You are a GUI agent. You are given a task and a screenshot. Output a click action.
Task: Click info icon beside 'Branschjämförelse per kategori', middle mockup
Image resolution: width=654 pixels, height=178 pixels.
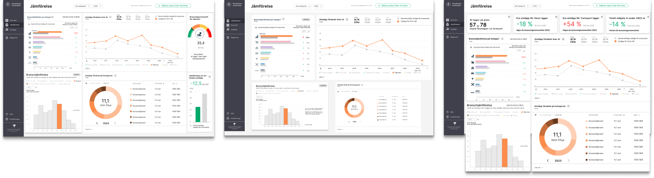tap(283, 19)
